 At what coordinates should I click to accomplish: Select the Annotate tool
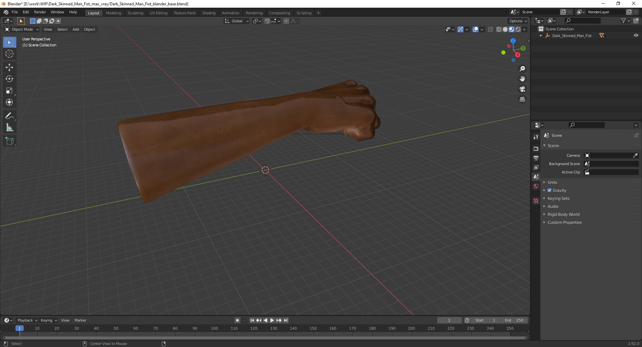[x=9, y=116]
